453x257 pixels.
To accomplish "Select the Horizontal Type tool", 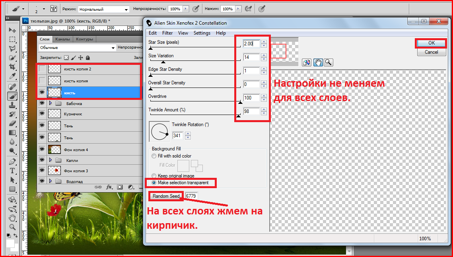I will click(x=12, y=171).
